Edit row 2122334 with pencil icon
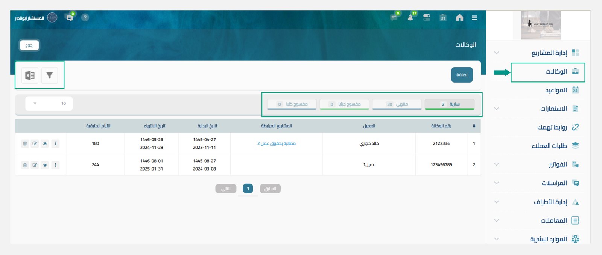The image size is (602, 255). point(35,143)
